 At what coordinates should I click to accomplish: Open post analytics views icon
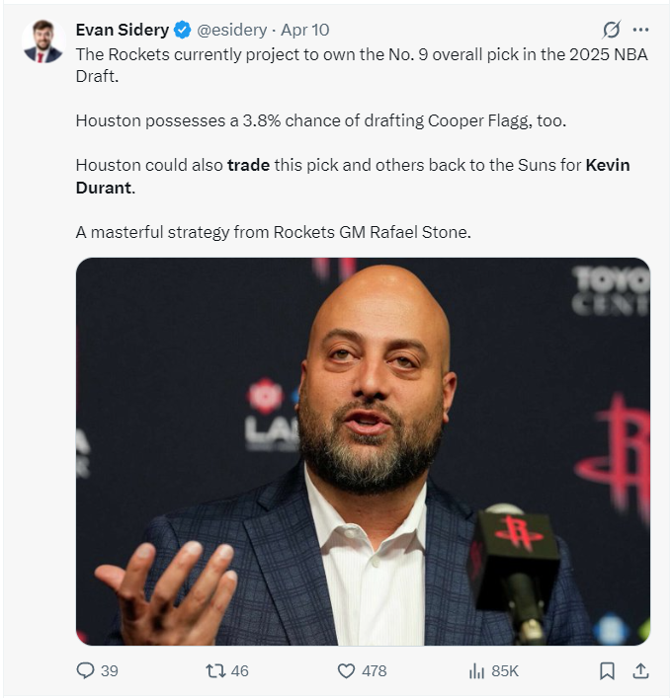(x=476, y=670)
